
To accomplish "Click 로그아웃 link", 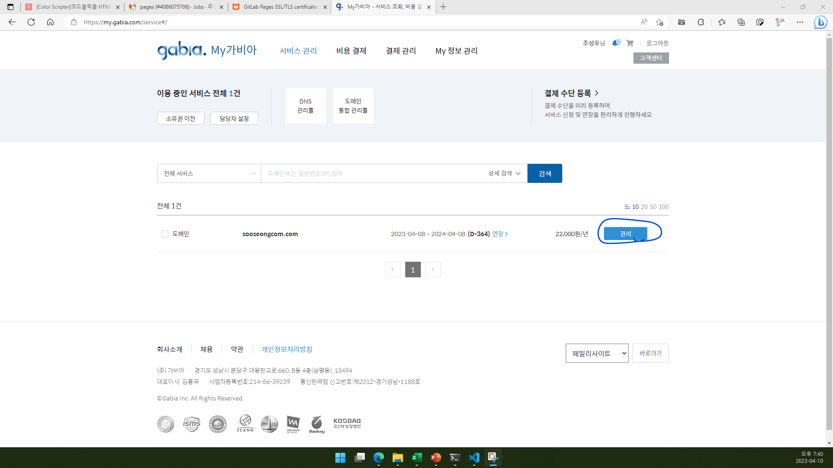I will point(657,43).
